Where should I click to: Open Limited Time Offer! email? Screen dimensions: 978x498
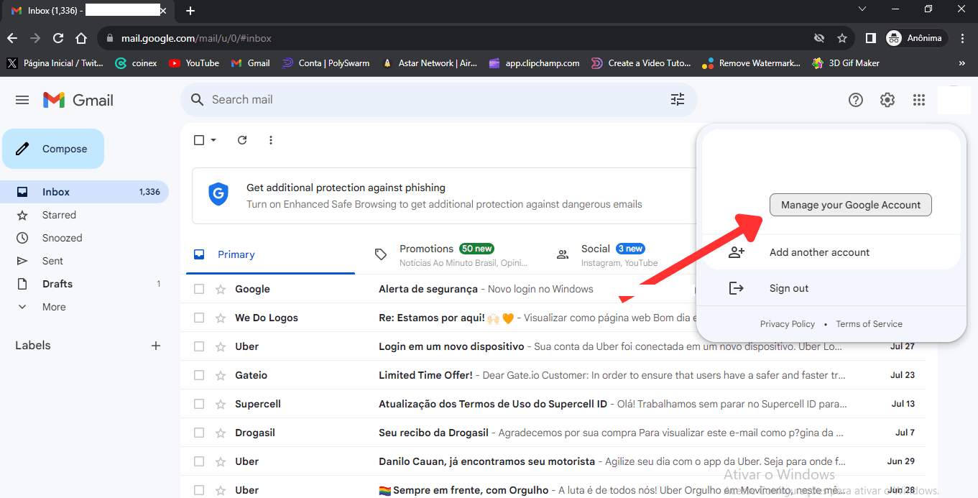click(x=553, y=375)
